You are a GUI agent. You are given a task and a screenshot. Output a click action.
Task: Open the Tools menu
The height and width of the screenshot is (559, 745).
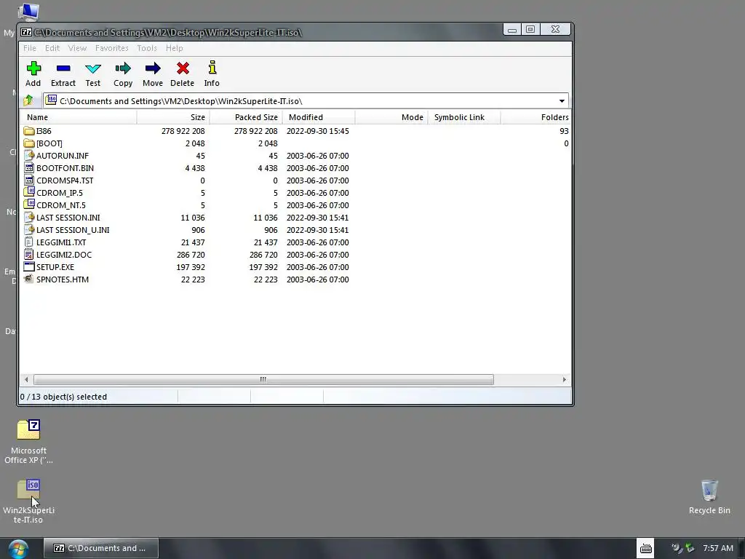[x=147, y=48]
